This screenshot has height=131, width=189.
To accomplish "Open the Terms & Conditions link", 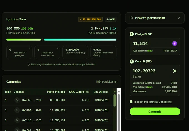I will 160,102.
